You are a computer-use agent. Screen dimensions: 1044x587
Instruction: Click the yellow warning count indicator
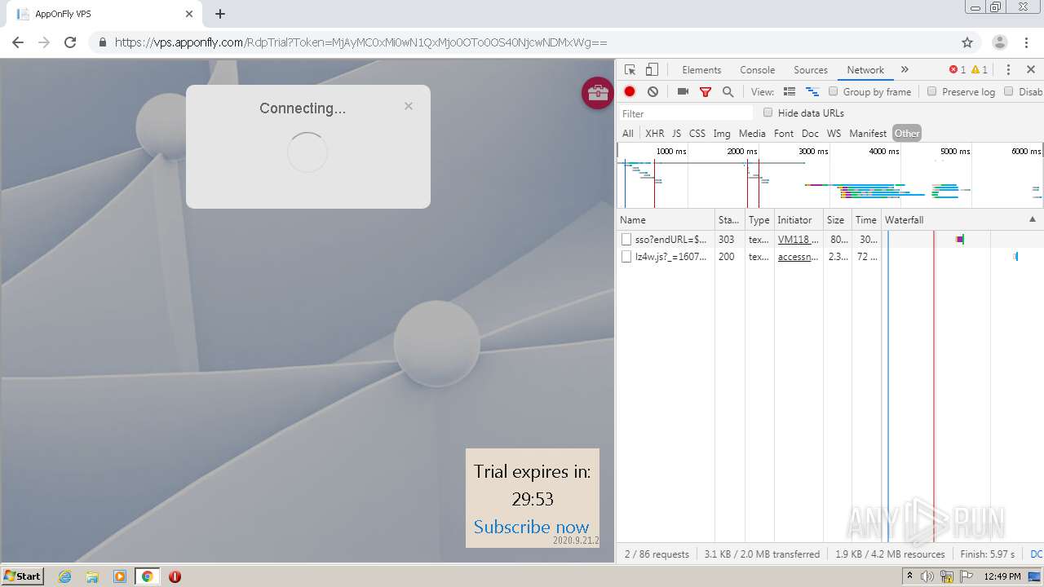pos(980,70)
